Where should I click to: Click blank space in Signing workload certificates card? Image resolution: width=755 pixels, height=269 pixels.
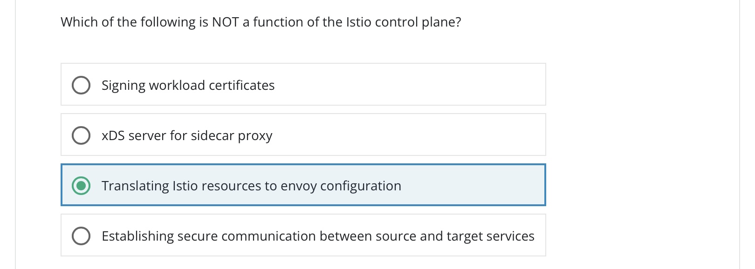pyautogui.click(x=410, y=85)
